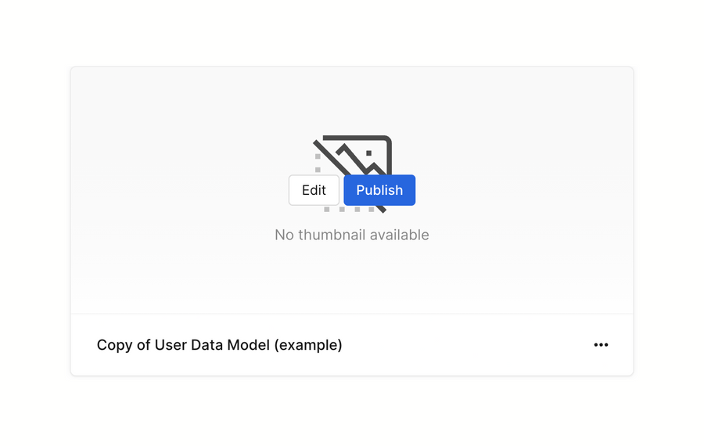The image size is (704, 446).
Task: Click the Edit button
Action: pos(314,190)
